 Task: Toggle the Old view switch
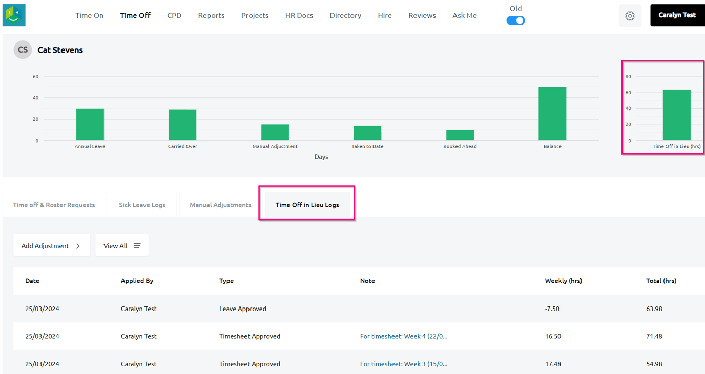(x=515, y=20)
